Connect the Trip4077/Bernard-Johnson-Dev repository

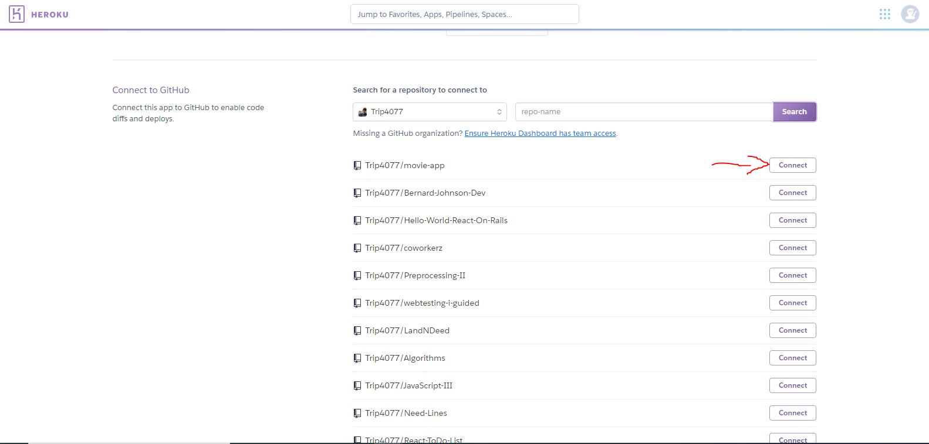[x=792, y=193]
